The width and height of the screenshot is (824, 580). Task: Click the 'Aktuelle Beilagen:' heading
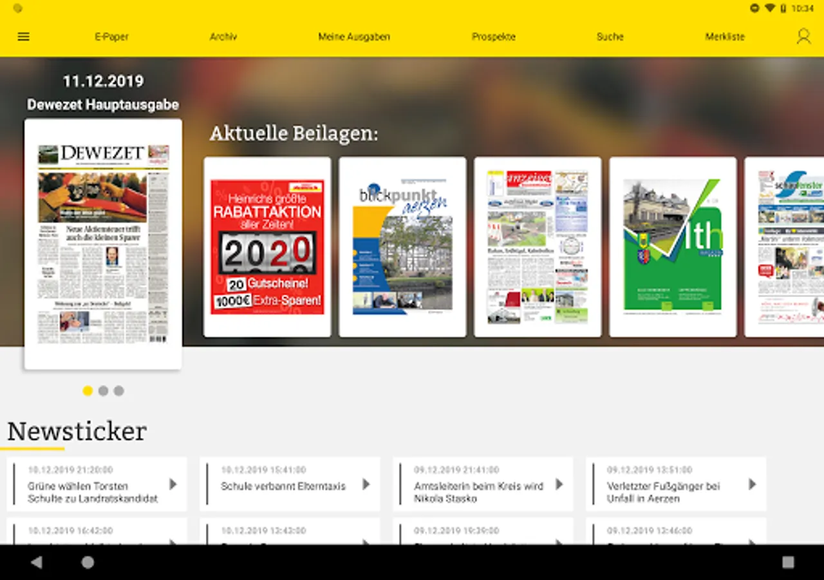[x=294, y=133]
